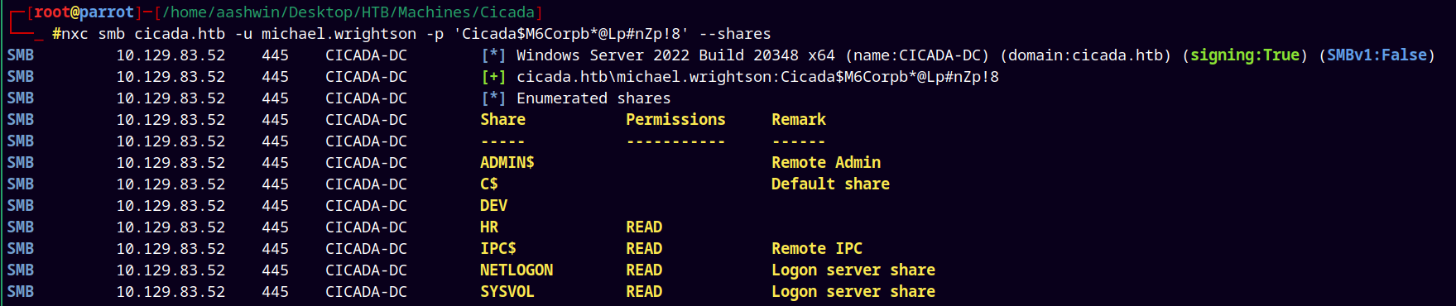The image size is (1456, 306).
Task: Click the root@parrot prompt text
Action: pyautogui.click(x=84, y=12)
